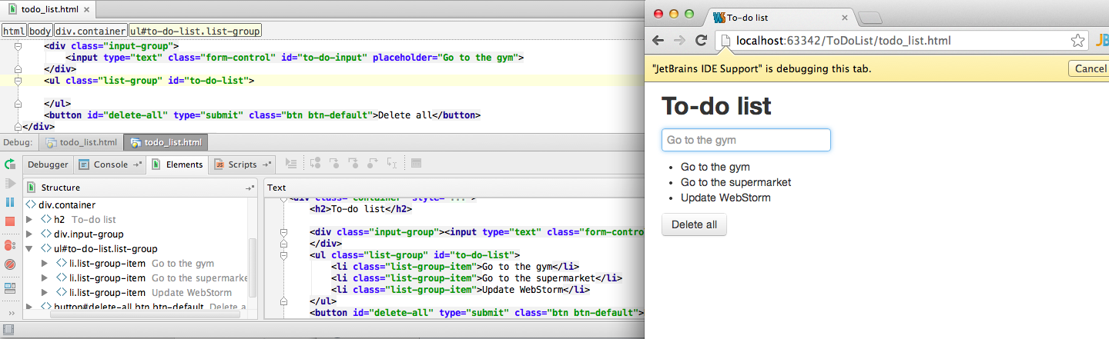Click the ul#to-do-list.list-group breadcrumb
The width and height of the screenshot is (1109, 339).
point(195,31)
